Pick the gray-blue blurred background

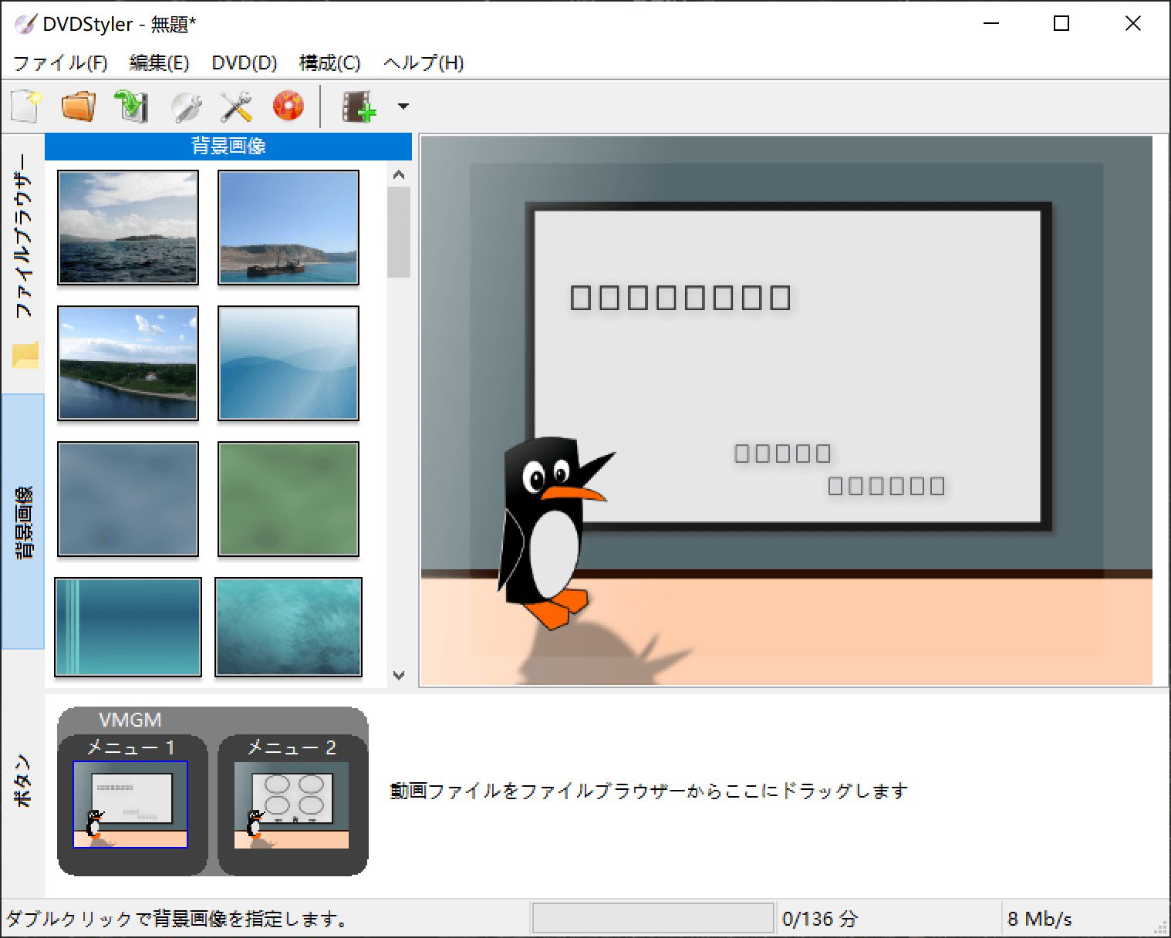pos(128,499)
